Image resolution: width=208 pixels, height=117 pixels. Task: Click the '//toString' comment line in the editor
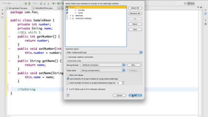tap(26, 89)
